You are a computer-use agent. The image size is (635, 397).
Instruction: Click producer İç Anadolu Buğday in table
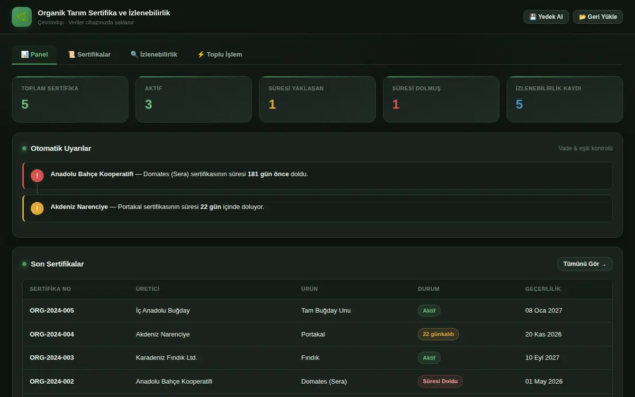pyautogui.click(x=163, y=311)
